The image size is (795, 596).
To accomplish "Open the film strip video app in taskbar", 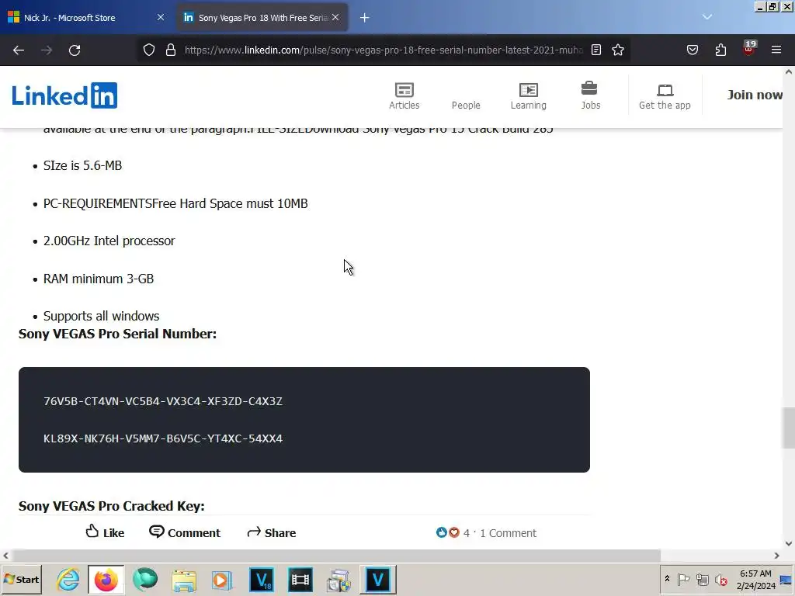I will [x=300, y=579].
